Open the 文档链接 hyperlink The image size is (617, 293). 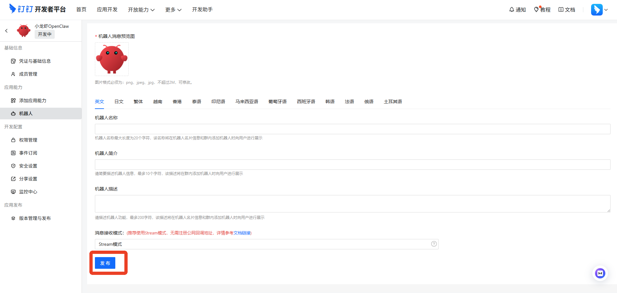pos(242,233)
